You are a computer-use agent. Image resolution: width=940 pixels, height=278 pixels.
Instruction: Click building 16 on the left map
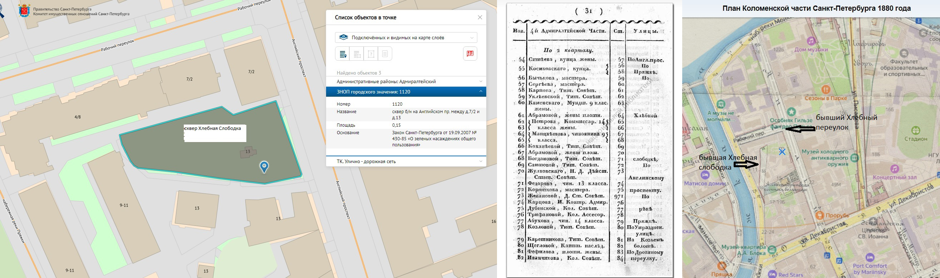tap(494, 221)
